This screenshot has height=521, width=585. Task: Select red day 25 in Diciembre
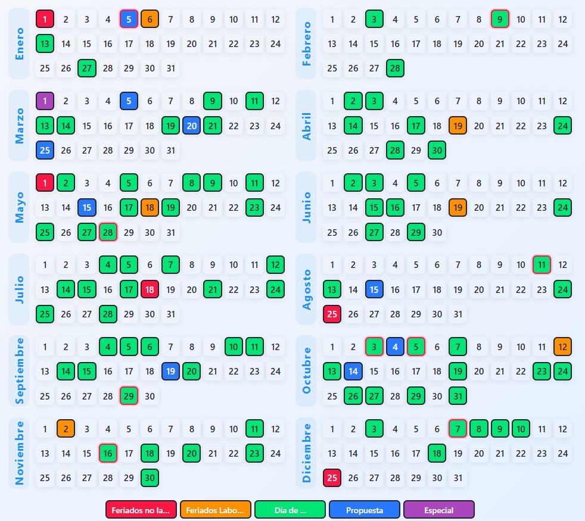(x=332, y=478)
